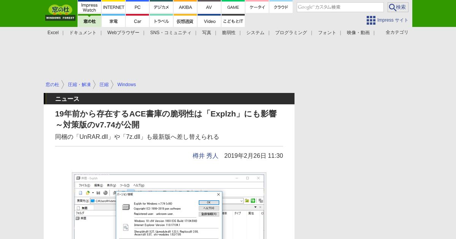Select the GAME tab

(x=233, y=7)
